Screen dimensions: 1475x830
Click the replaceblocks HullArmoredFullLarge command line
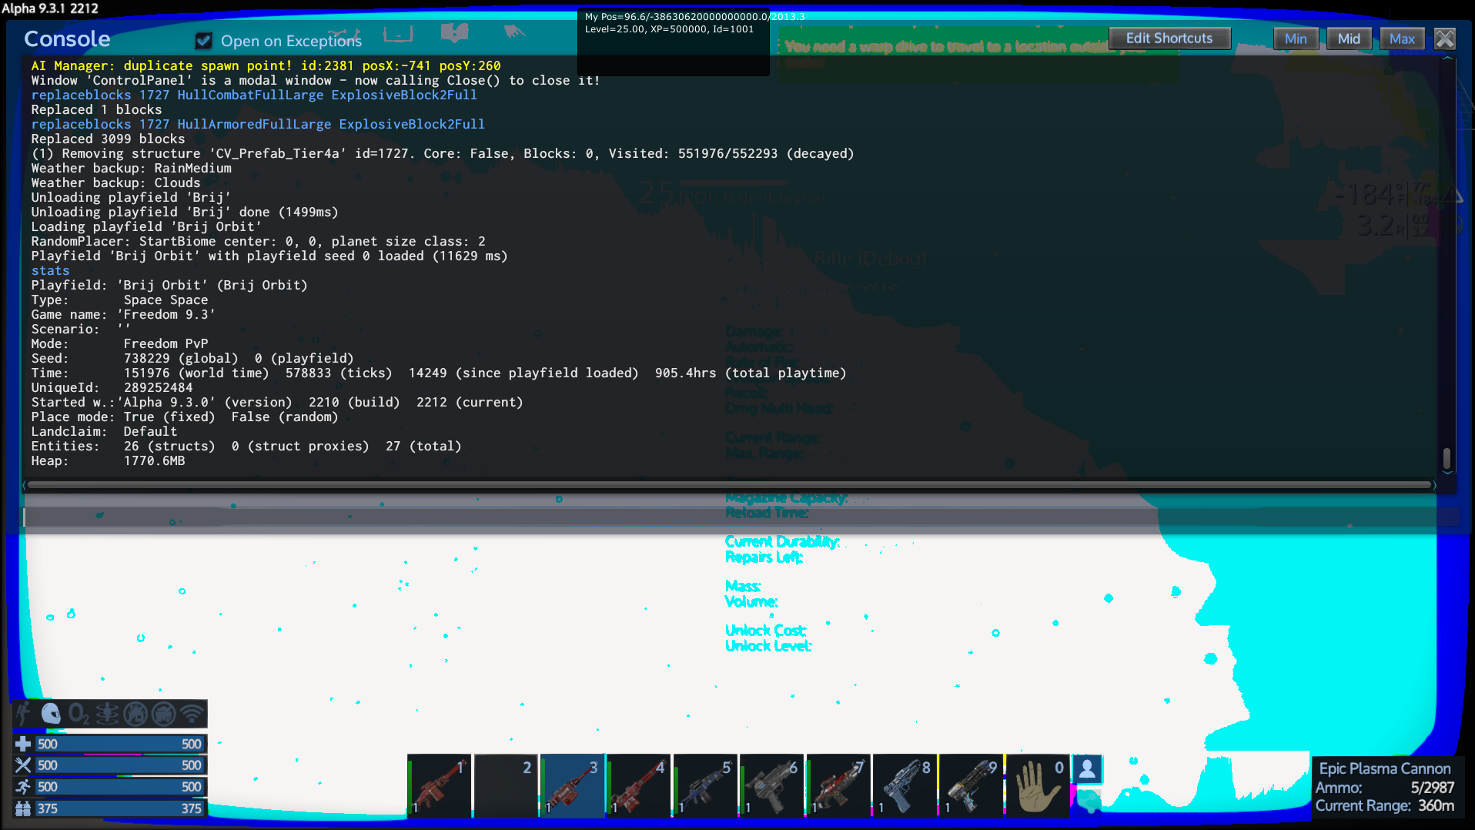(258, 125)
